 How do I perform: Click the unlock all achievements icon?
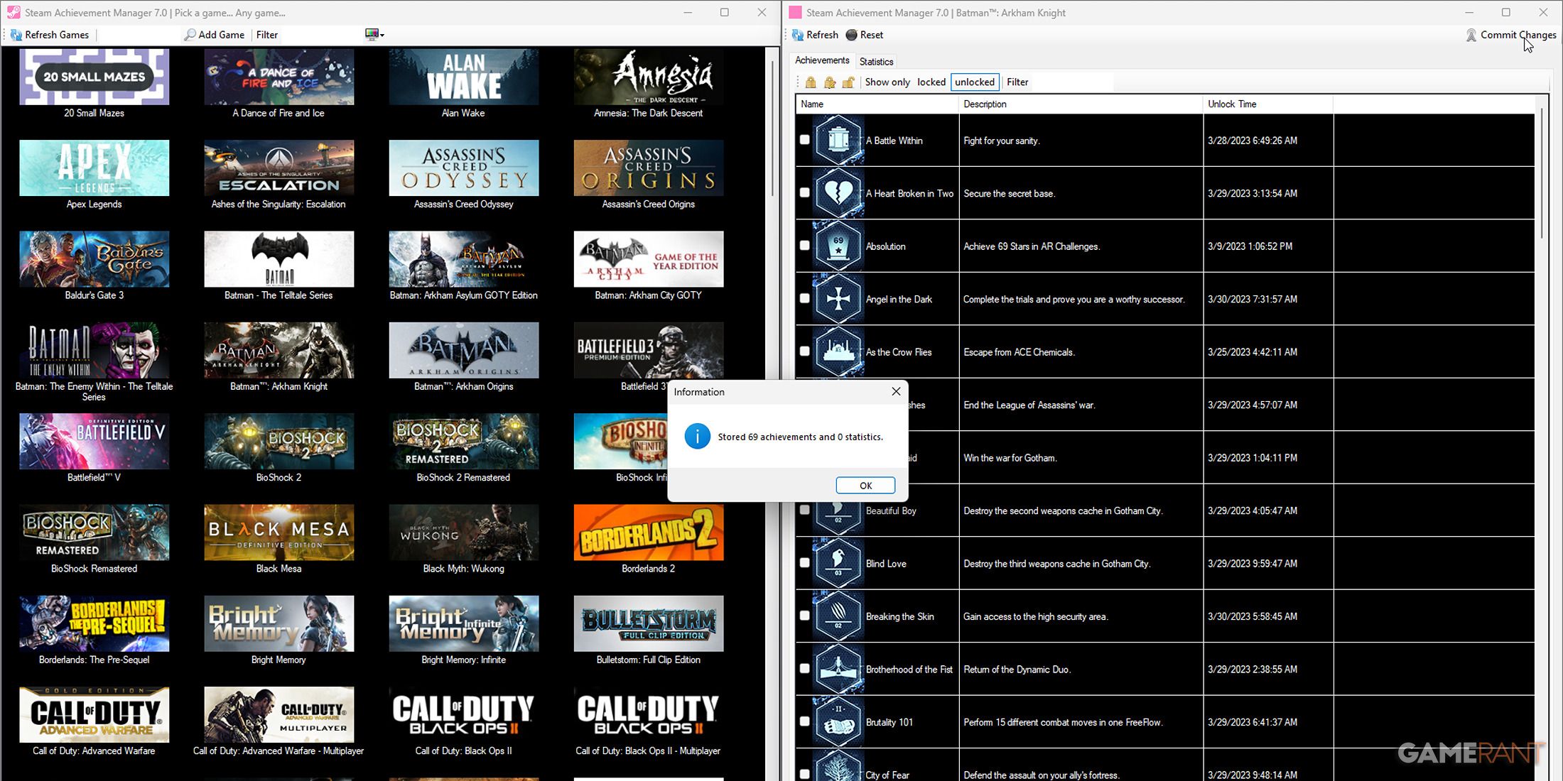848,82
